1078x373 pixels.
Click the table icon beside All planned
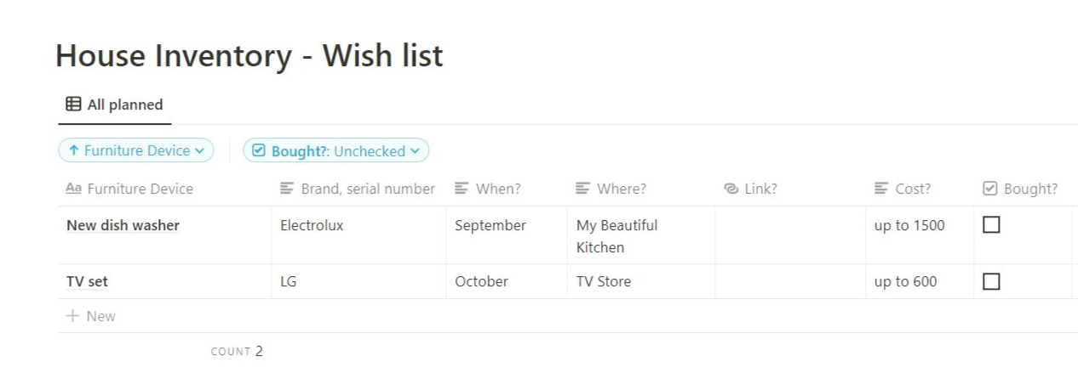(73, 105)
